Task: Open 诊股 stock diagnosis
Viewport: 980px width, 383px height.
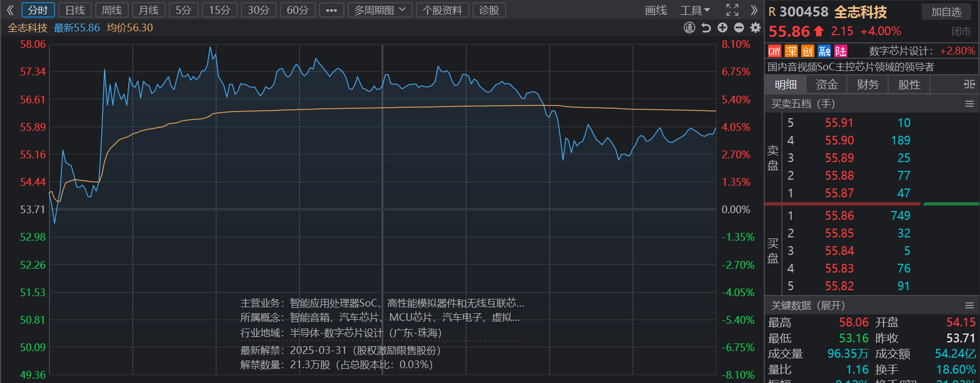Action: (x=489, y=10)
